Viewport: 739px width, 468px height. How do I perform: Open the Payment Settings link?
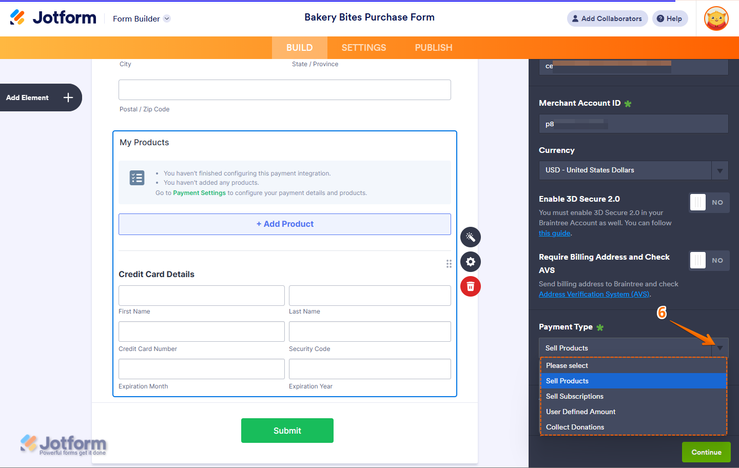pyautogui.click(x=199, y=193)
